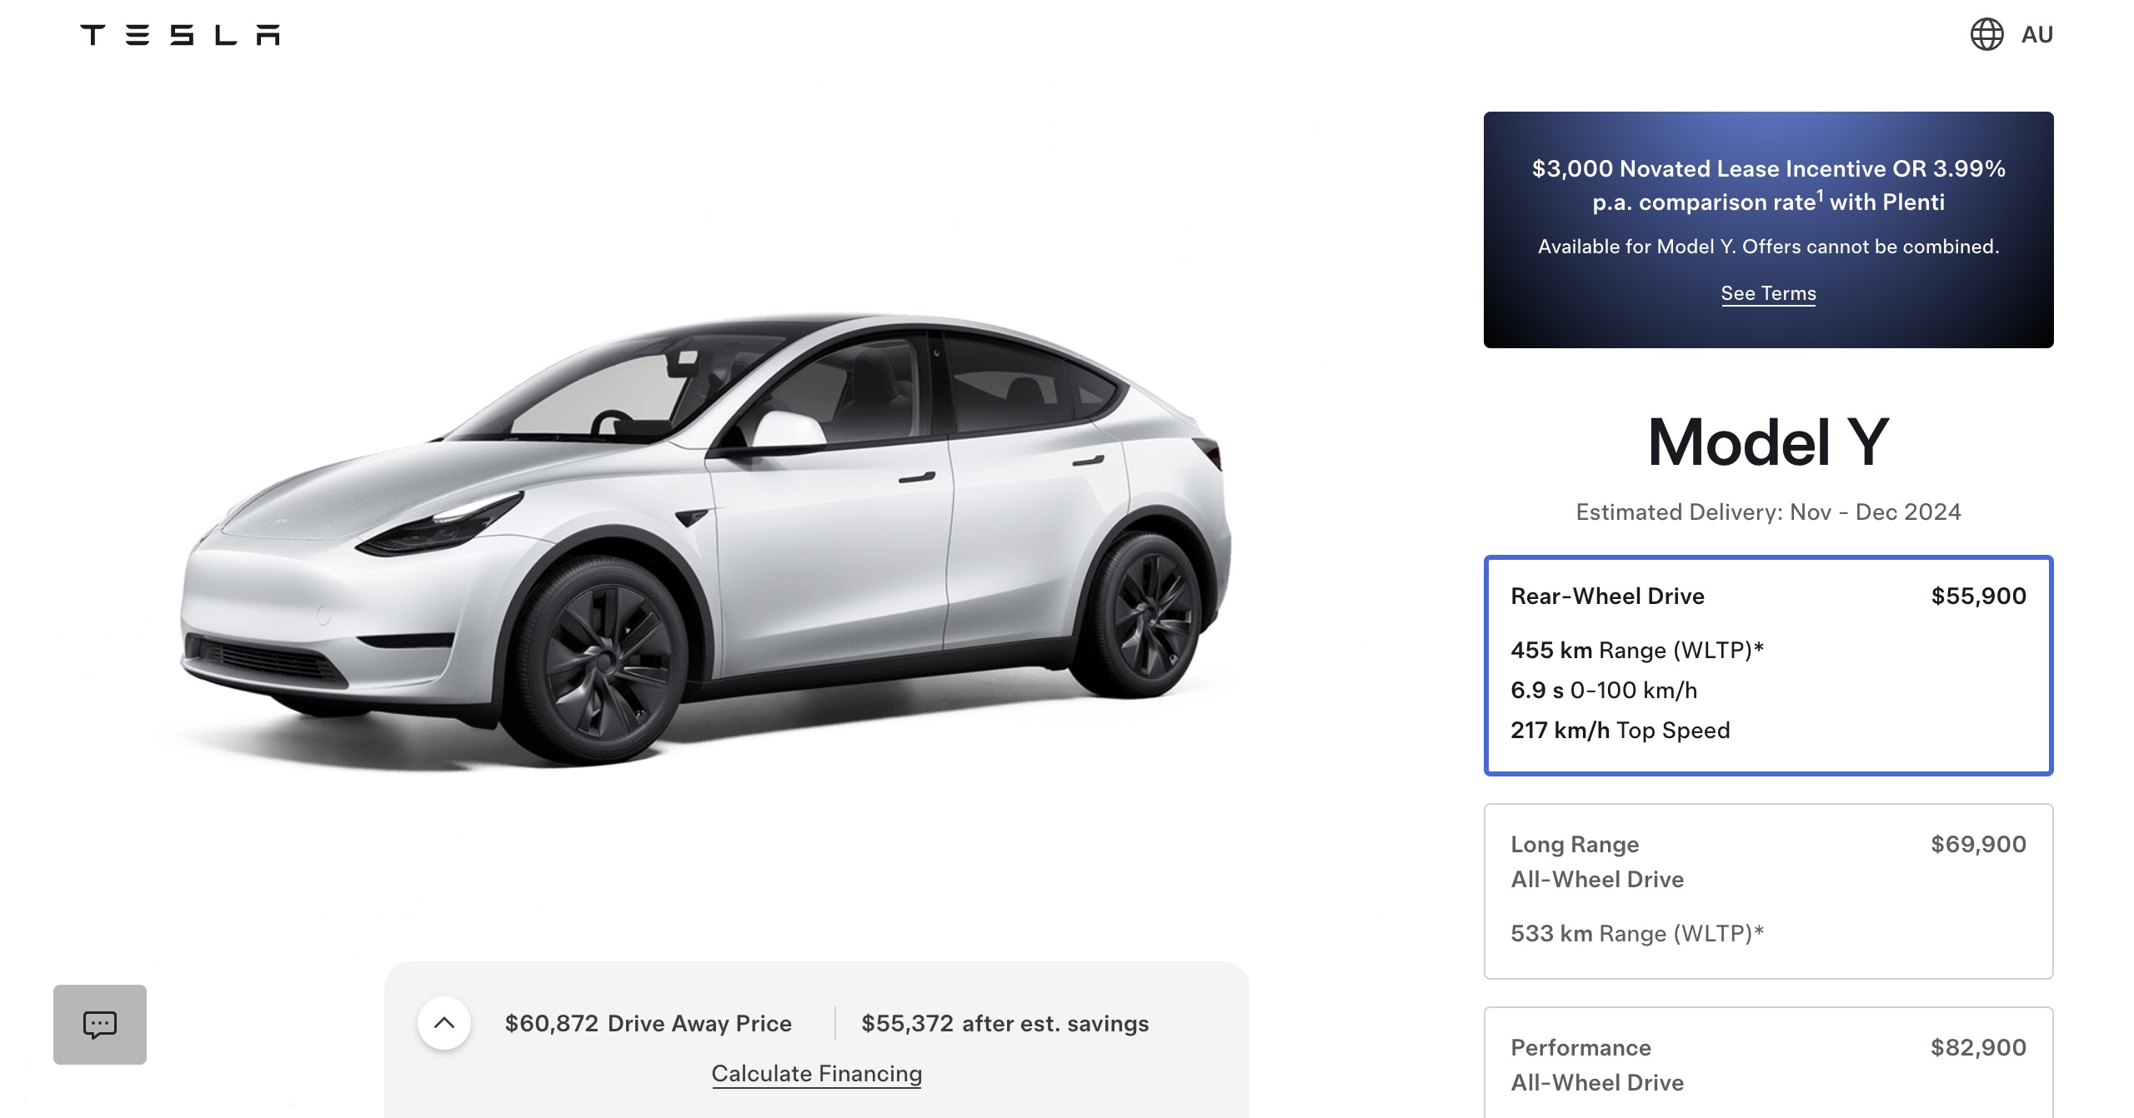Screen dimensions: 2134x1118
Task: Click the $69,900 Long Range price
Action: (x=1978, y=844)
